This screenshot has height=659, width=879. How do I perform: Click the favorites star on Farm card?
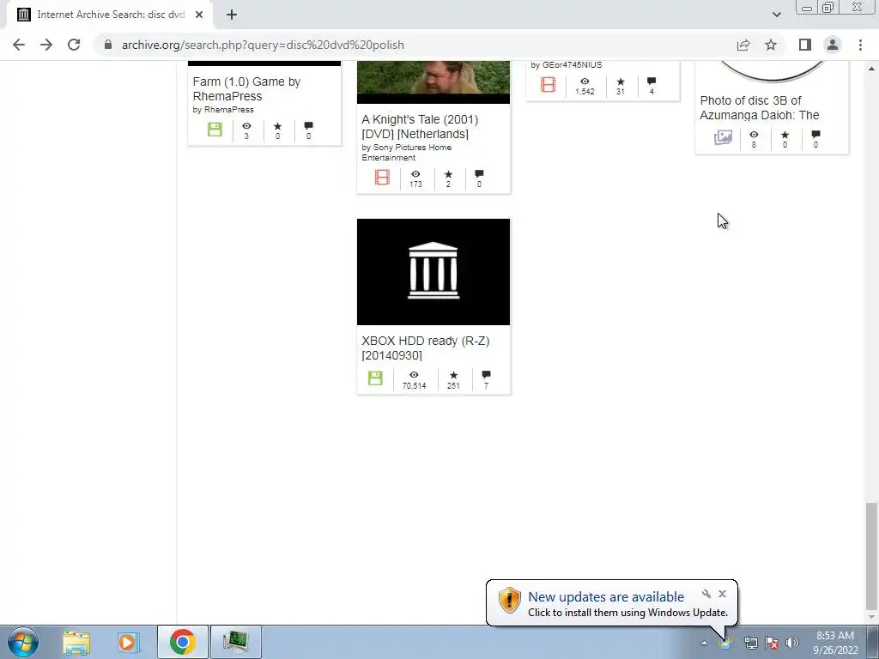(x=277, y=126)
